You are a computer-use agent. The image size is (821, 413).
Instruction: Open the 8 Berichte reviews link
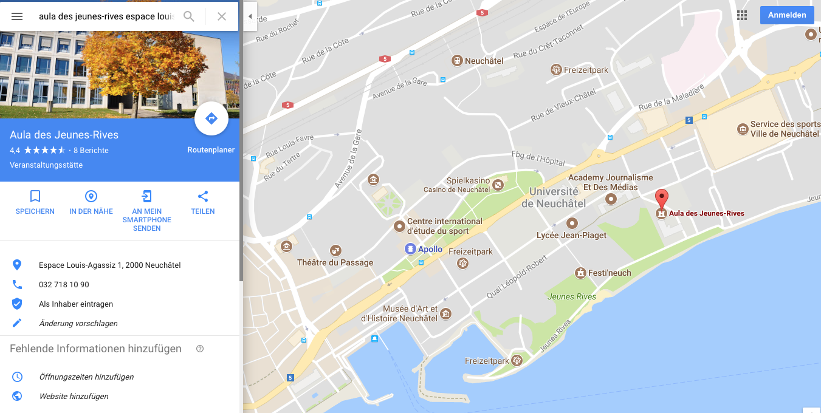point(91,150)
